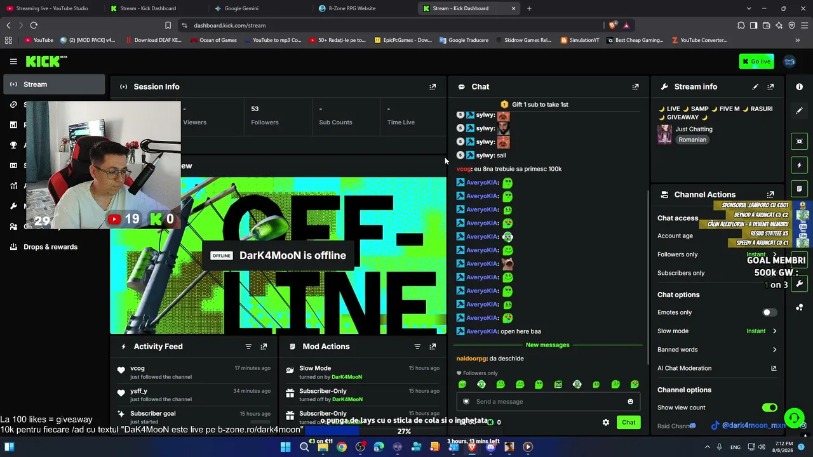Screen dimensions: 813x457
Task: Click the Just Chatting category thumbnail
Action: 664,134
